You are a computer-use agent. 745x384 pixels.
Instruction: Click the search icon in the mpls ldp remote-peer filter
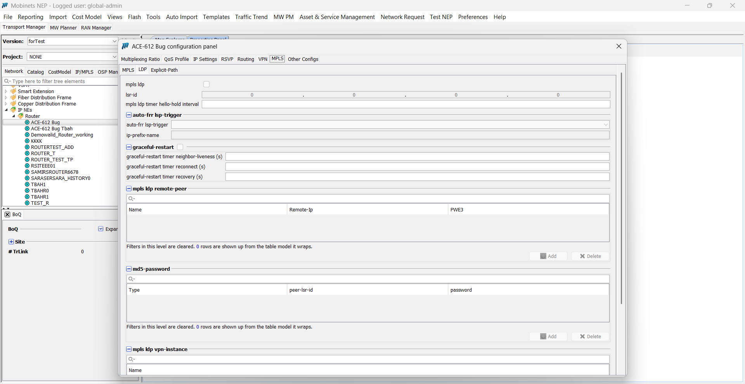coord(131,199)
